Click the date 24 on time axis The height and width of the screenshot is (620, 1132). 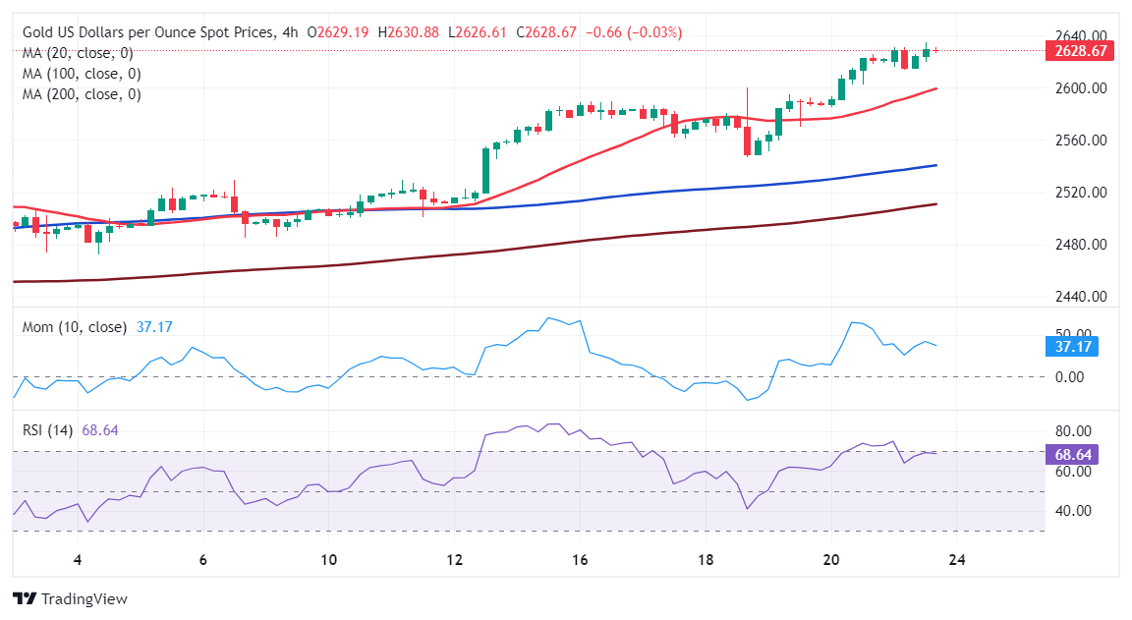tap(956, 559)
